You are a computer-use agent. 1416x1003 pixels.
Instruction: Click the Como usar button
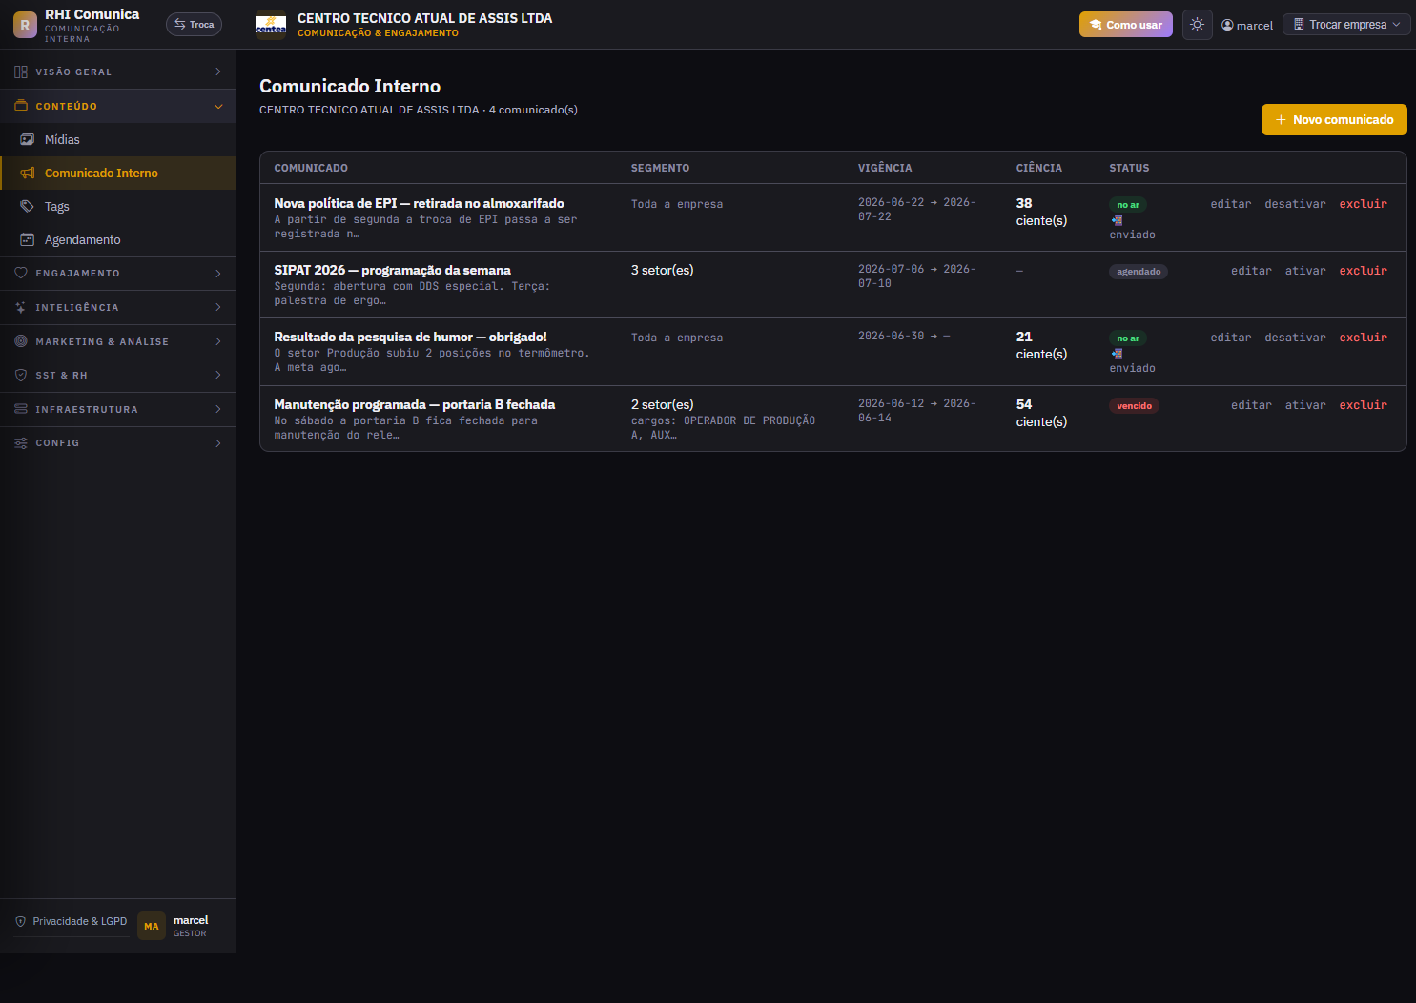1125,25
